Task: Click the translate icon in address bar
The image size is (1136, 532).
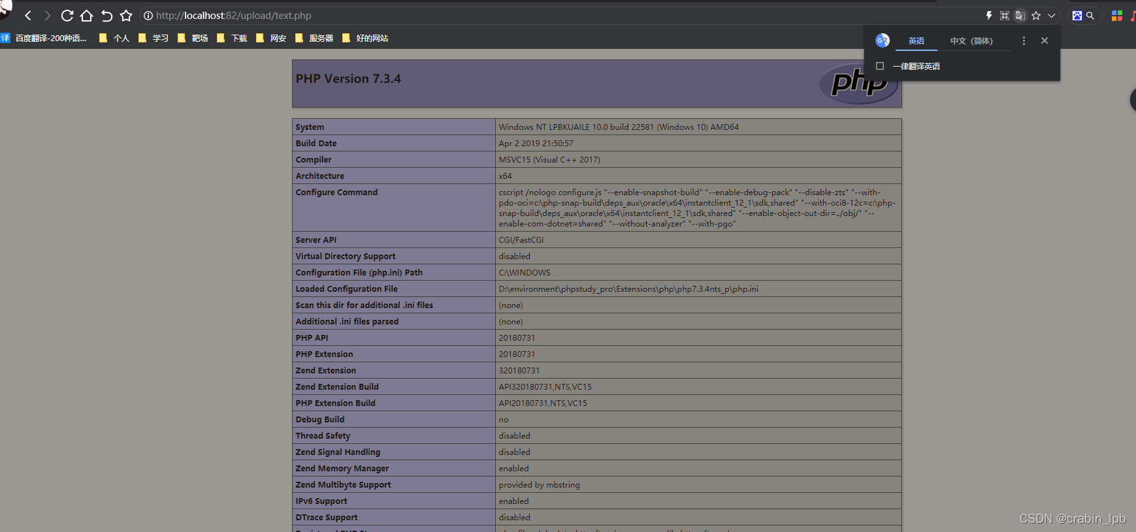Action: point(1020,16)
